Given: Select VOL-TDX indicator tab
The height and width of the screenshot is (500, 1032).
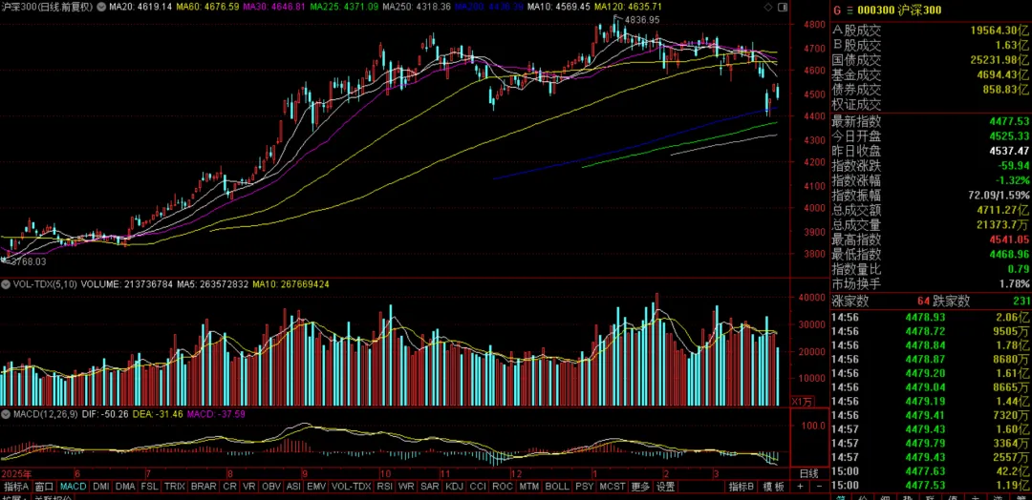Looking at the screenshot, I should (x=352, y=487).
